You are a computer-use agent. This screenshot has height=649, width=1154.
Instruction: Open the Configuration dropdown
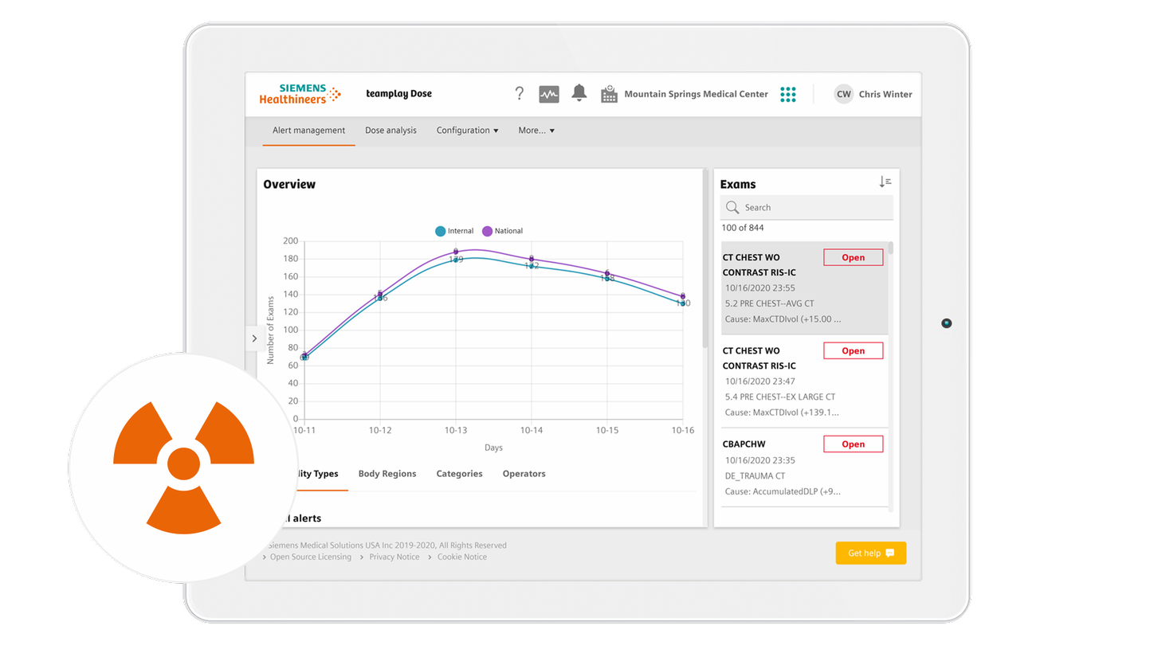(467, 130)
